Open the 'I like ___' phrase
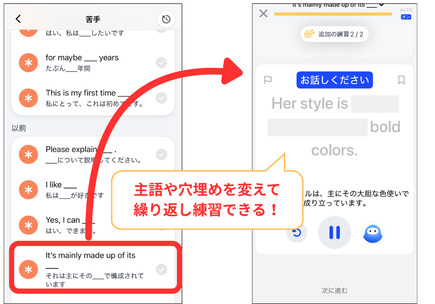 coord(93,190)
